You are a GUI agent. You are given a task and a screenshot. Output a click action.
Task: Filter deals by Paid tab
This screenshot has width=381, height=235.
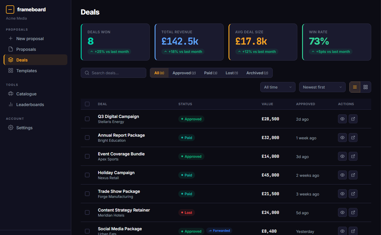(211, 73)
